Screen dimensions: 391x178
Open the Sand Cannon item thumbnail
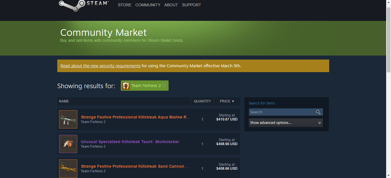point(68,169)
